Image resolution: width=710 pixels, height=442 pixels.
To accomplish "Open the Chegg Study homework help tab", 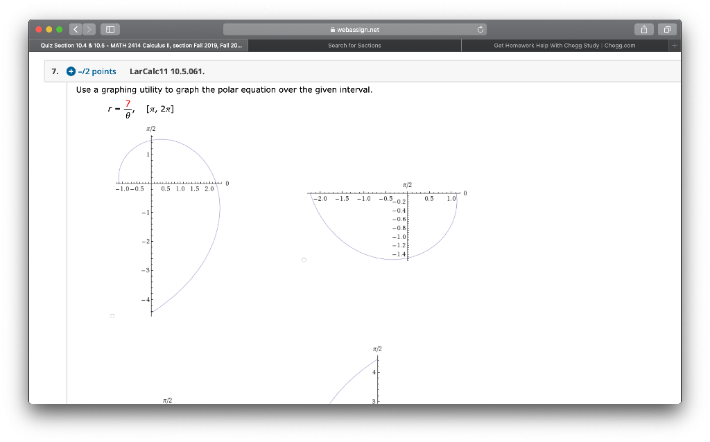I will click(x=565, y=45).
